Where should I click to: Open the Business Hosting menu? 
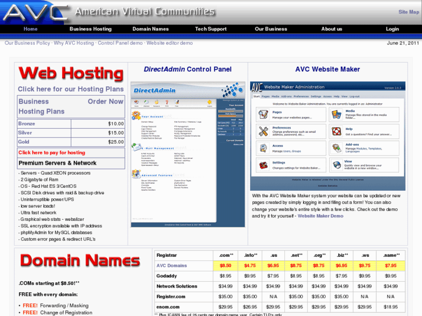point(91,29)
